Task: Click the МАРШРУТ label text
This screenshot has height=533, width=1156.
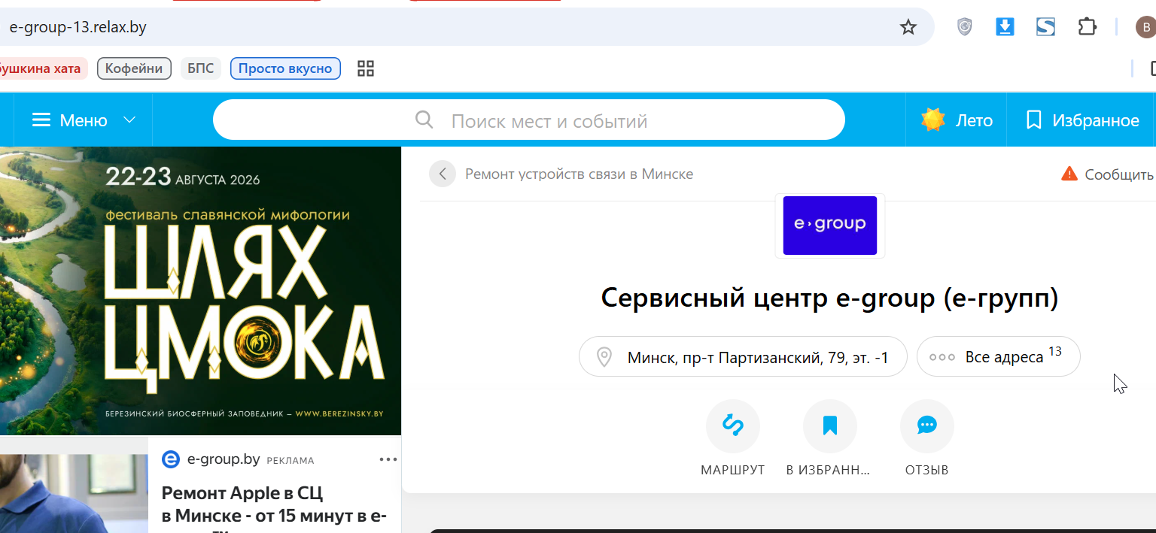Action: point(733,470)
